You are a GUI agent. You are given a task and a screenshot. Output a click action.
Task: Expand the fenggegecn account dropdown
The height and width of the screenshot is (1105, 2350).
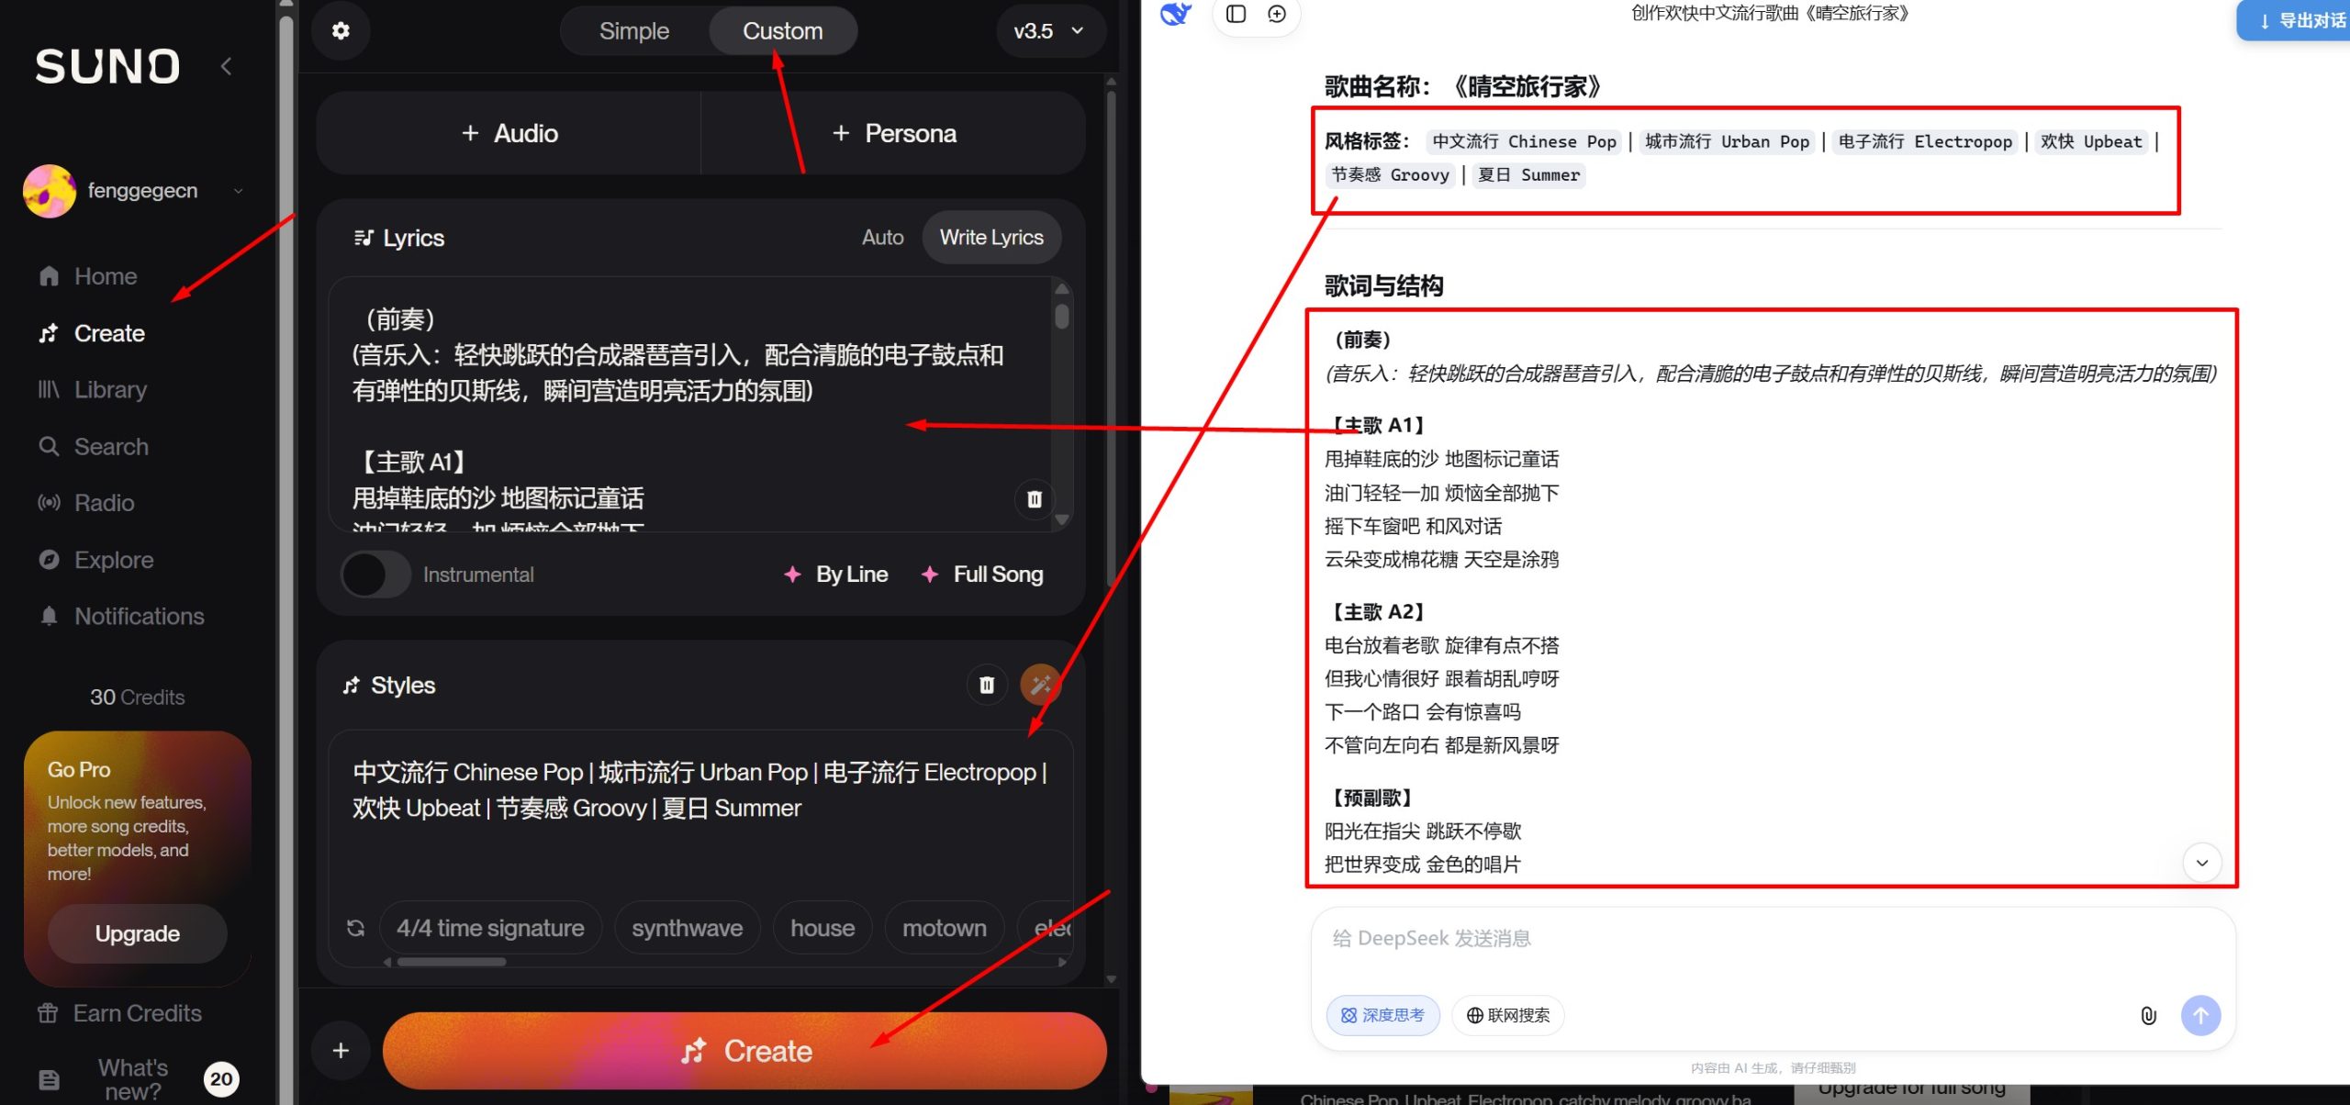pyautogui.click(x=239, y=191)
